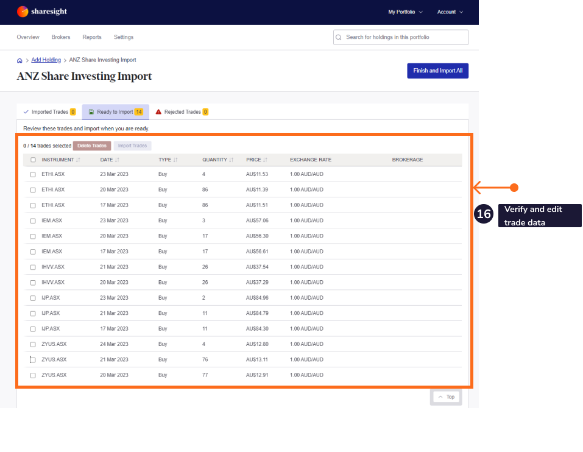The image size is (583, 452).
Task: Sort table by Quantity column
Action: [x=231, y=160]
